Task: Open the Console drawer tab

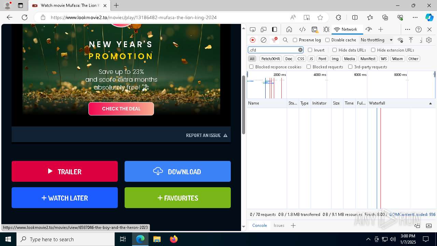Action: coord(259,225)
